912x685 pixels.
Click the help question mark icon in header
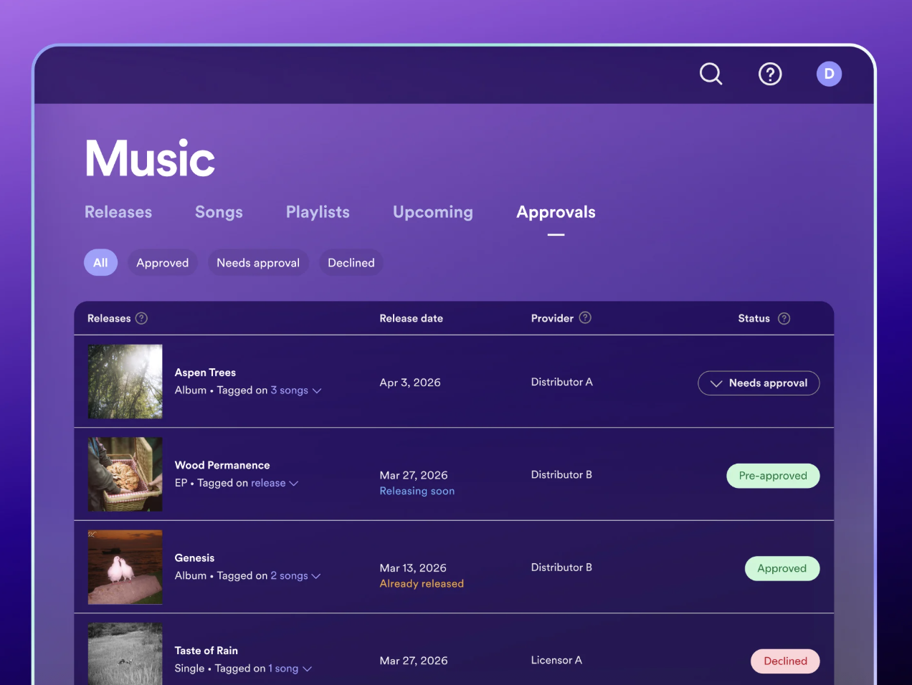pos(770,74)
